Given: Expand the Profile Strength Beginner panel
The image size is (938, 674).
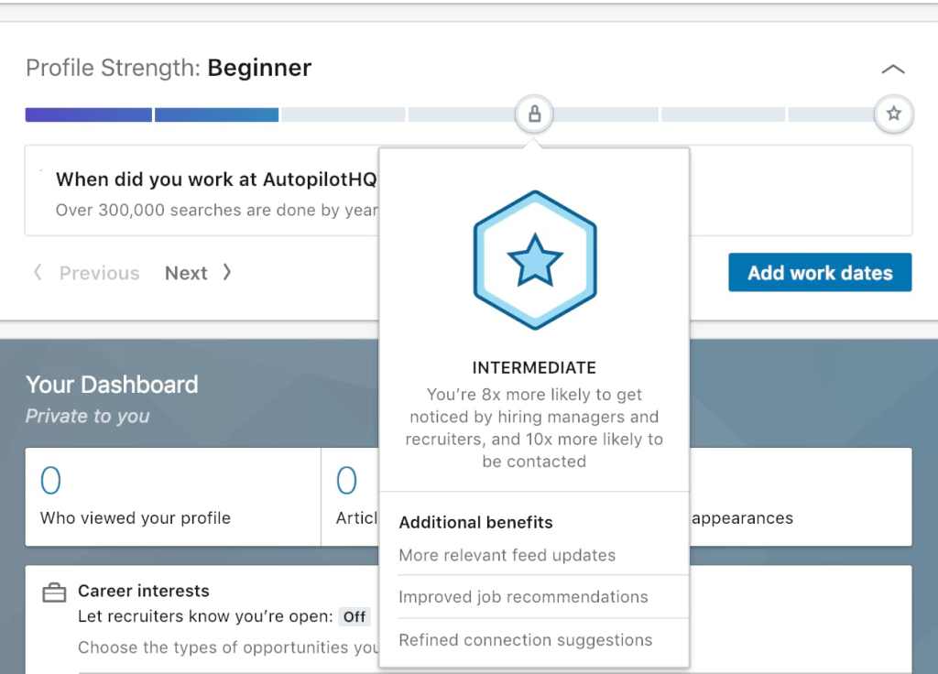Looking at the screenshot, I should (893, 68).
